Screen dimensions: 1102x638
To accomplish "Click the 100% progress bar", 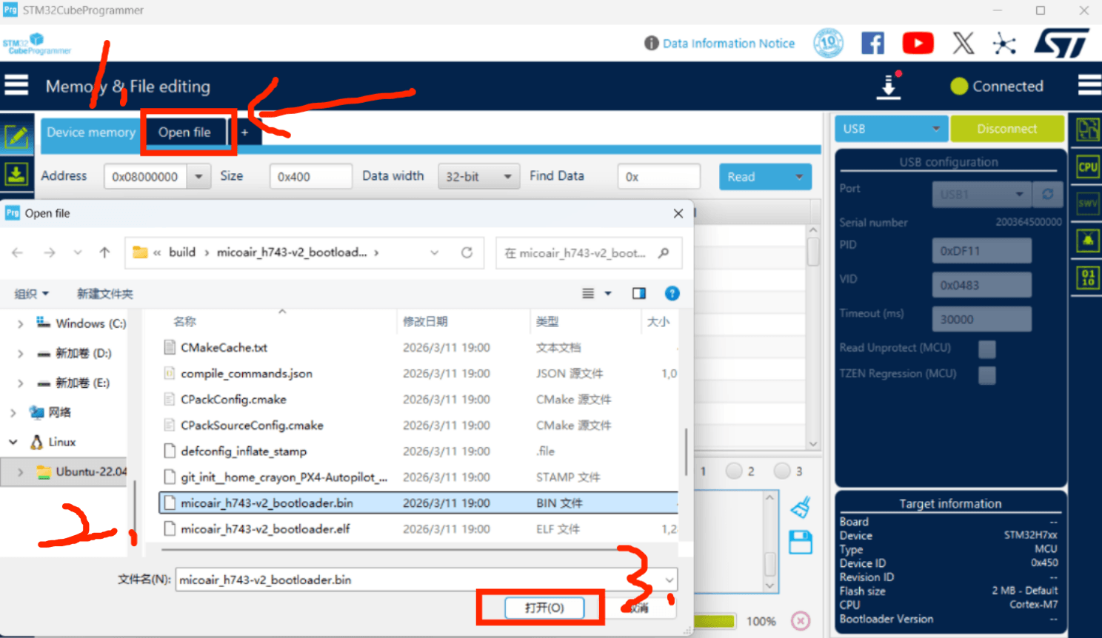I will [715, 620].
